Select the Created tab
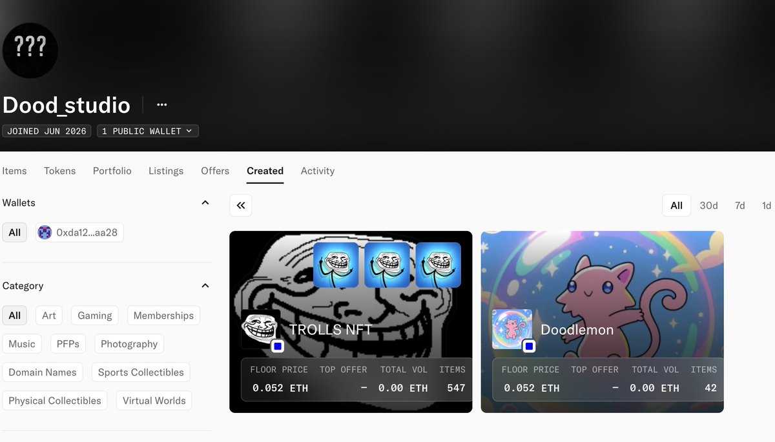This screenshot has width=775, height=442. (x=265, y=171)
